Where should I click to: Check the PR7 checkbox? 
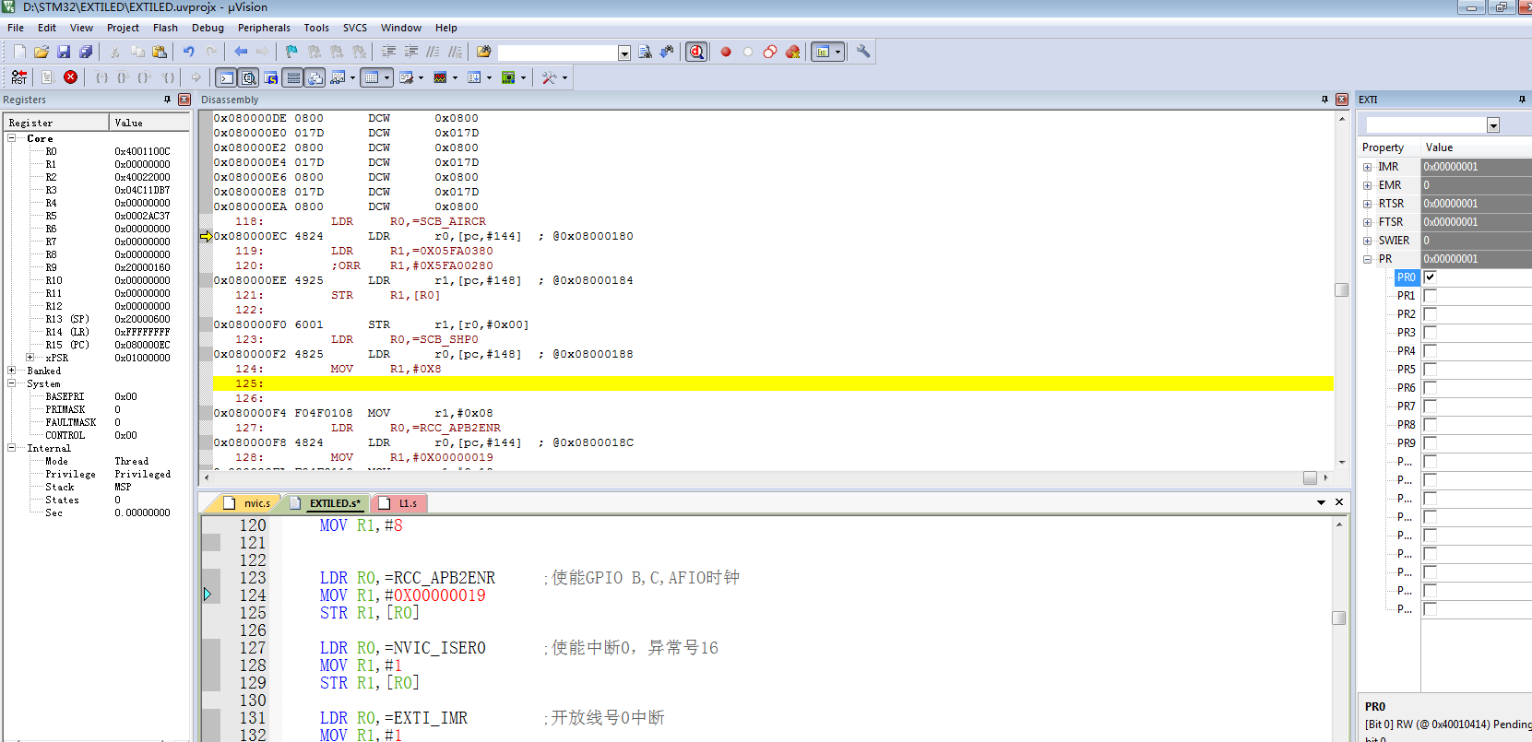[1430, 406]
